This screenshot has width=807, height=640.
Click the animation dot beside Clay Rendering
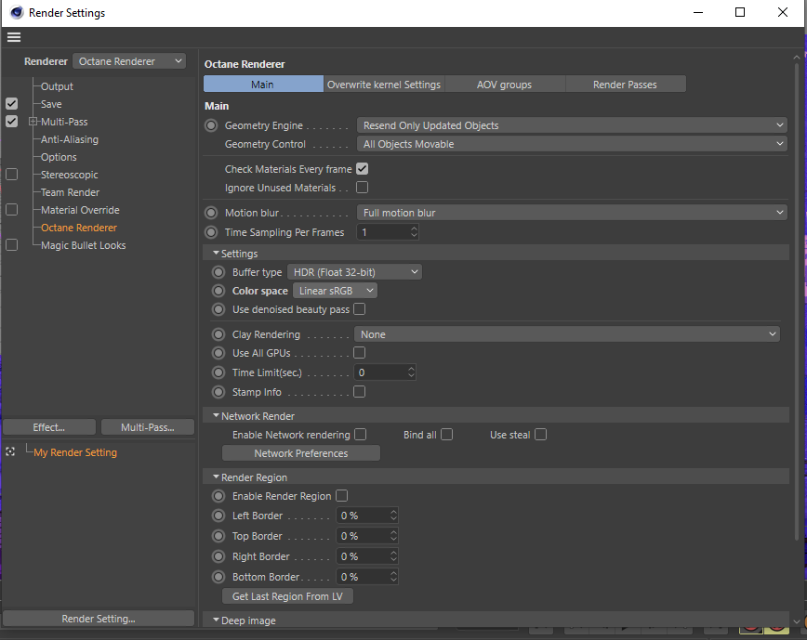[x=218, y=334]
